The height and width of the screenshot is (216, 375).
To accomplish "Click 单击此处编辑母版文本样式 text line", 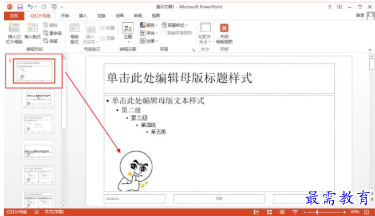I will [x=158, y=101].
